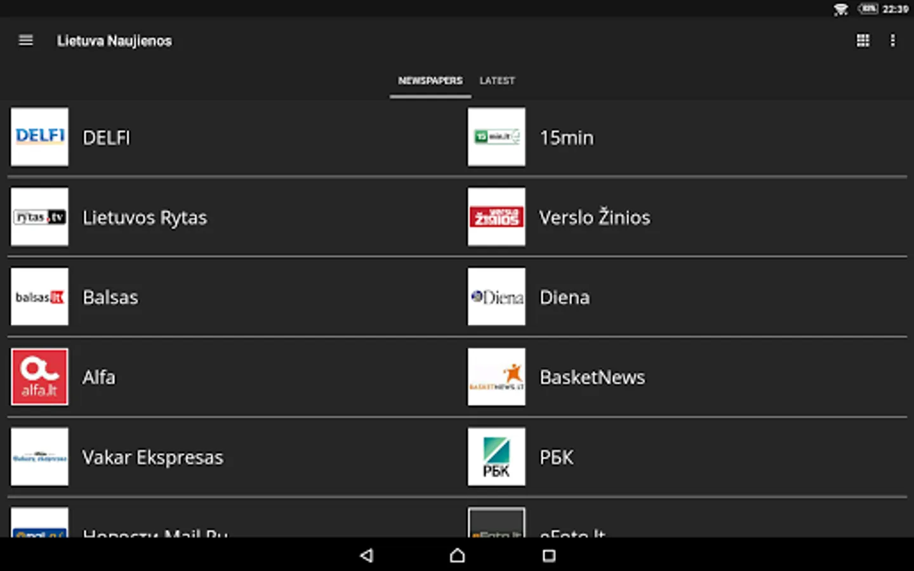
Task: Tap the РБК logo thumbnail
Action: click(496, 457)
